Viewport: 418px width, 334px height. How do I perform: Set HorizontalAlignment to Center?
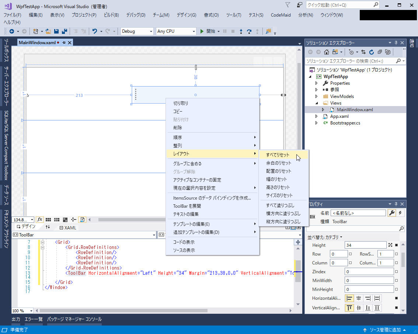(359, 298)
